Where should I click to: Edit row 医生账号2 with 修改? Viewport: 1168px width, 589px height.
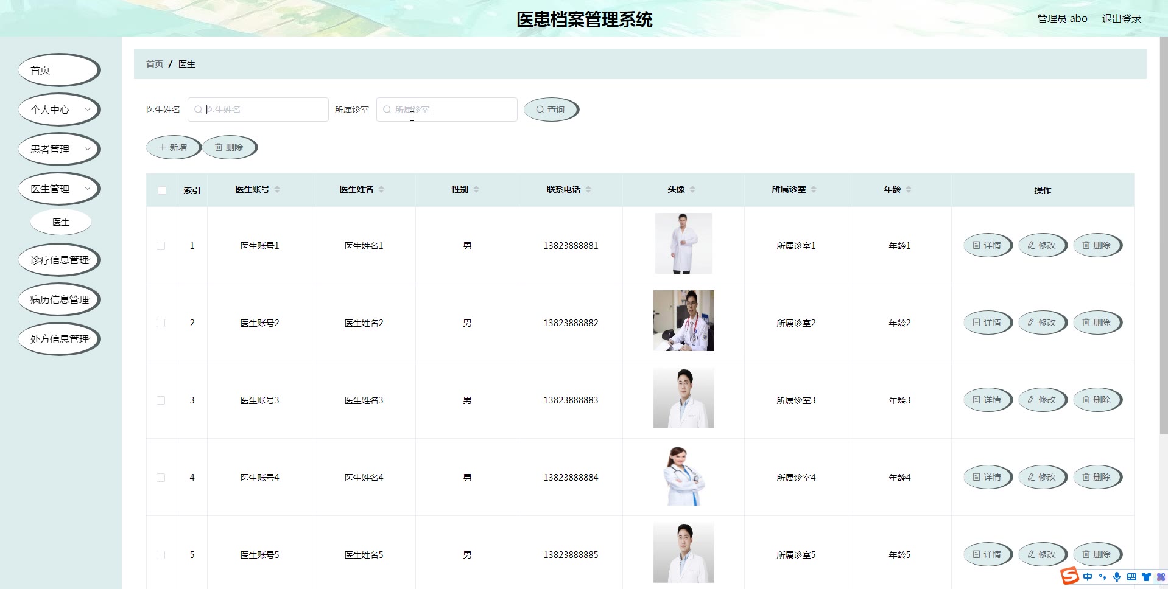point(1042,322)
